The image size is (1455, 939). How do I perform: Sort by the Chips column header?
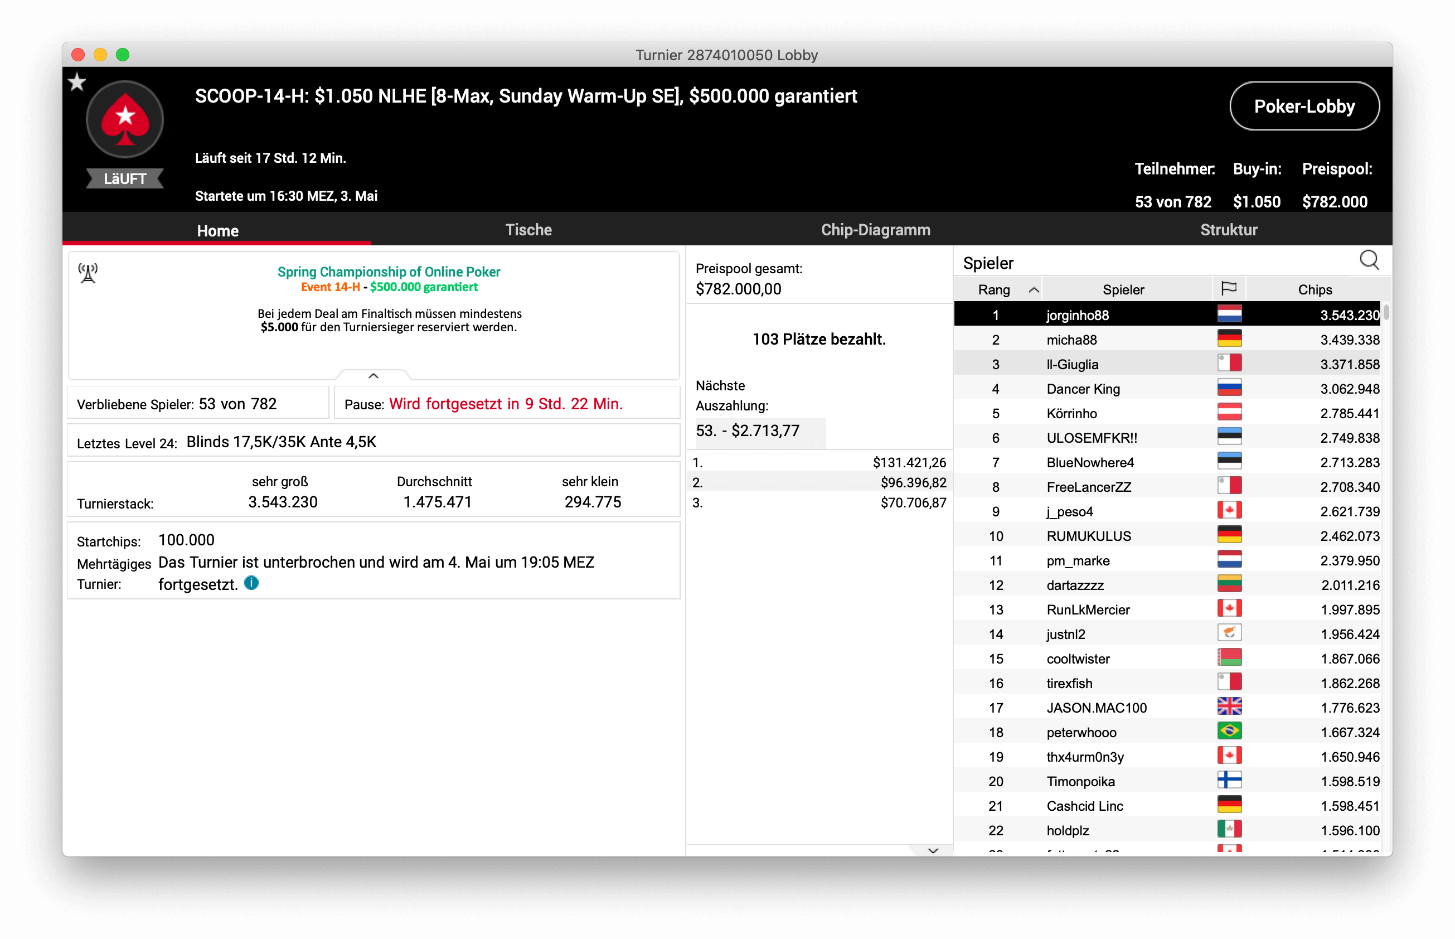[1314, 289]
